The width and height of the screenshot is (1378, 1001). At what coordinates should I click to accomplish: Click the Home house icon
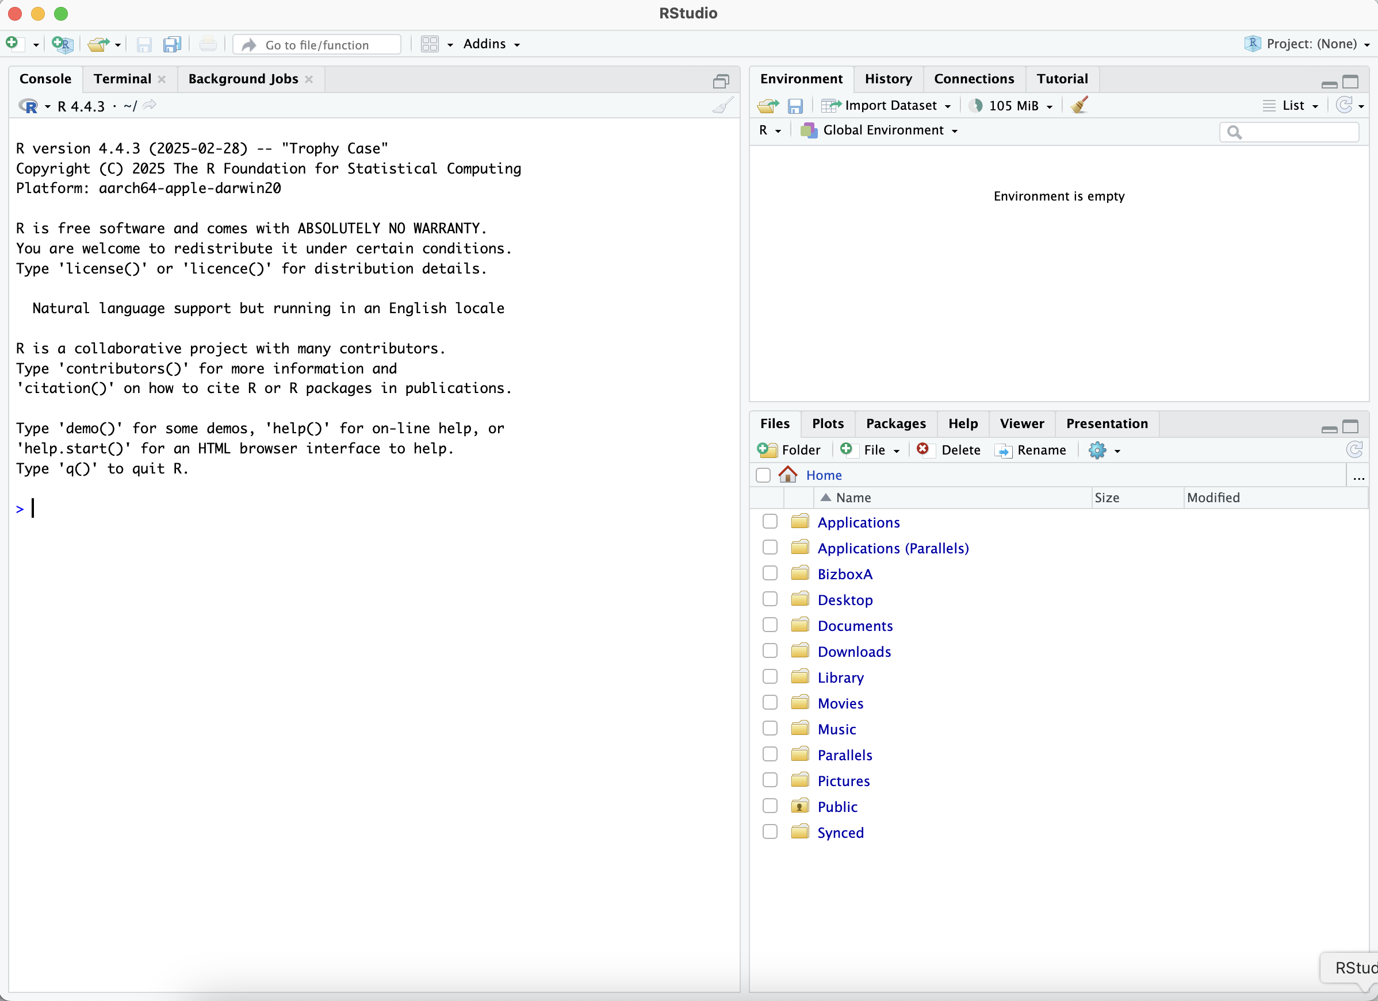[x=787, y=474]
